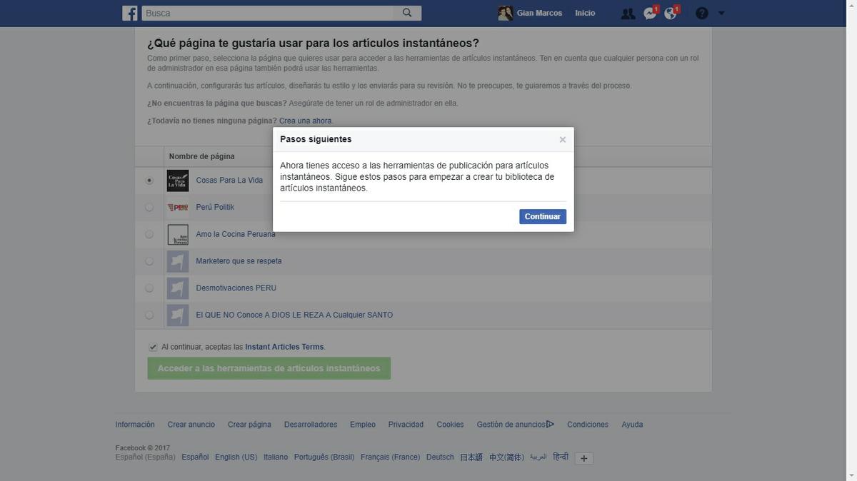Click the Continuar button
Image resolution: width=857 pixels, height=481 pixels.
coord(542,216)
